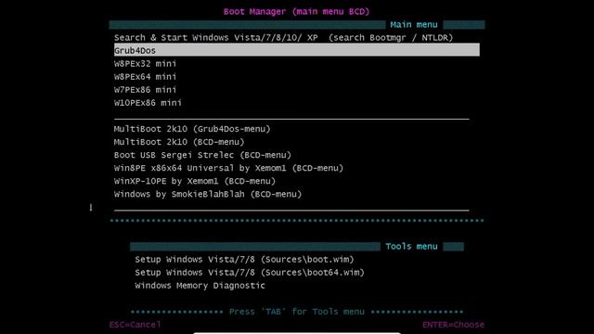594x334 pixels.
Task: Select Setup Windows Vista/7/8 (Sources\boot64.wim)
Action: click(x=250, y=272)
